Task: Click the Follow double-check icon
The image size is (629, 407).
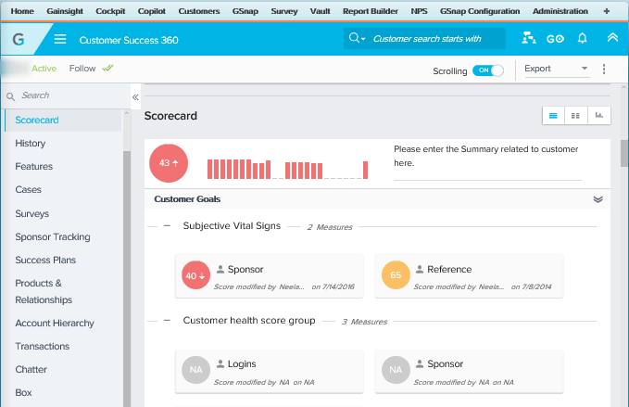Action: [107, 69]
